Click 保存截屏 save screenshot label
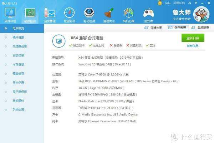 click(180, 28)
